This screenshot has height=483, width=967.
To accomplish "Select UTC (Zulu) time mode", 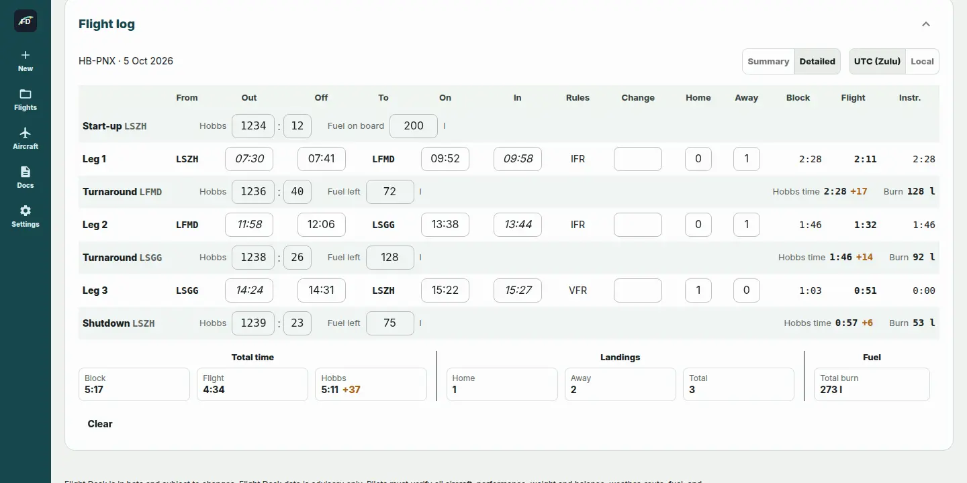I will [x=877, y=61].
